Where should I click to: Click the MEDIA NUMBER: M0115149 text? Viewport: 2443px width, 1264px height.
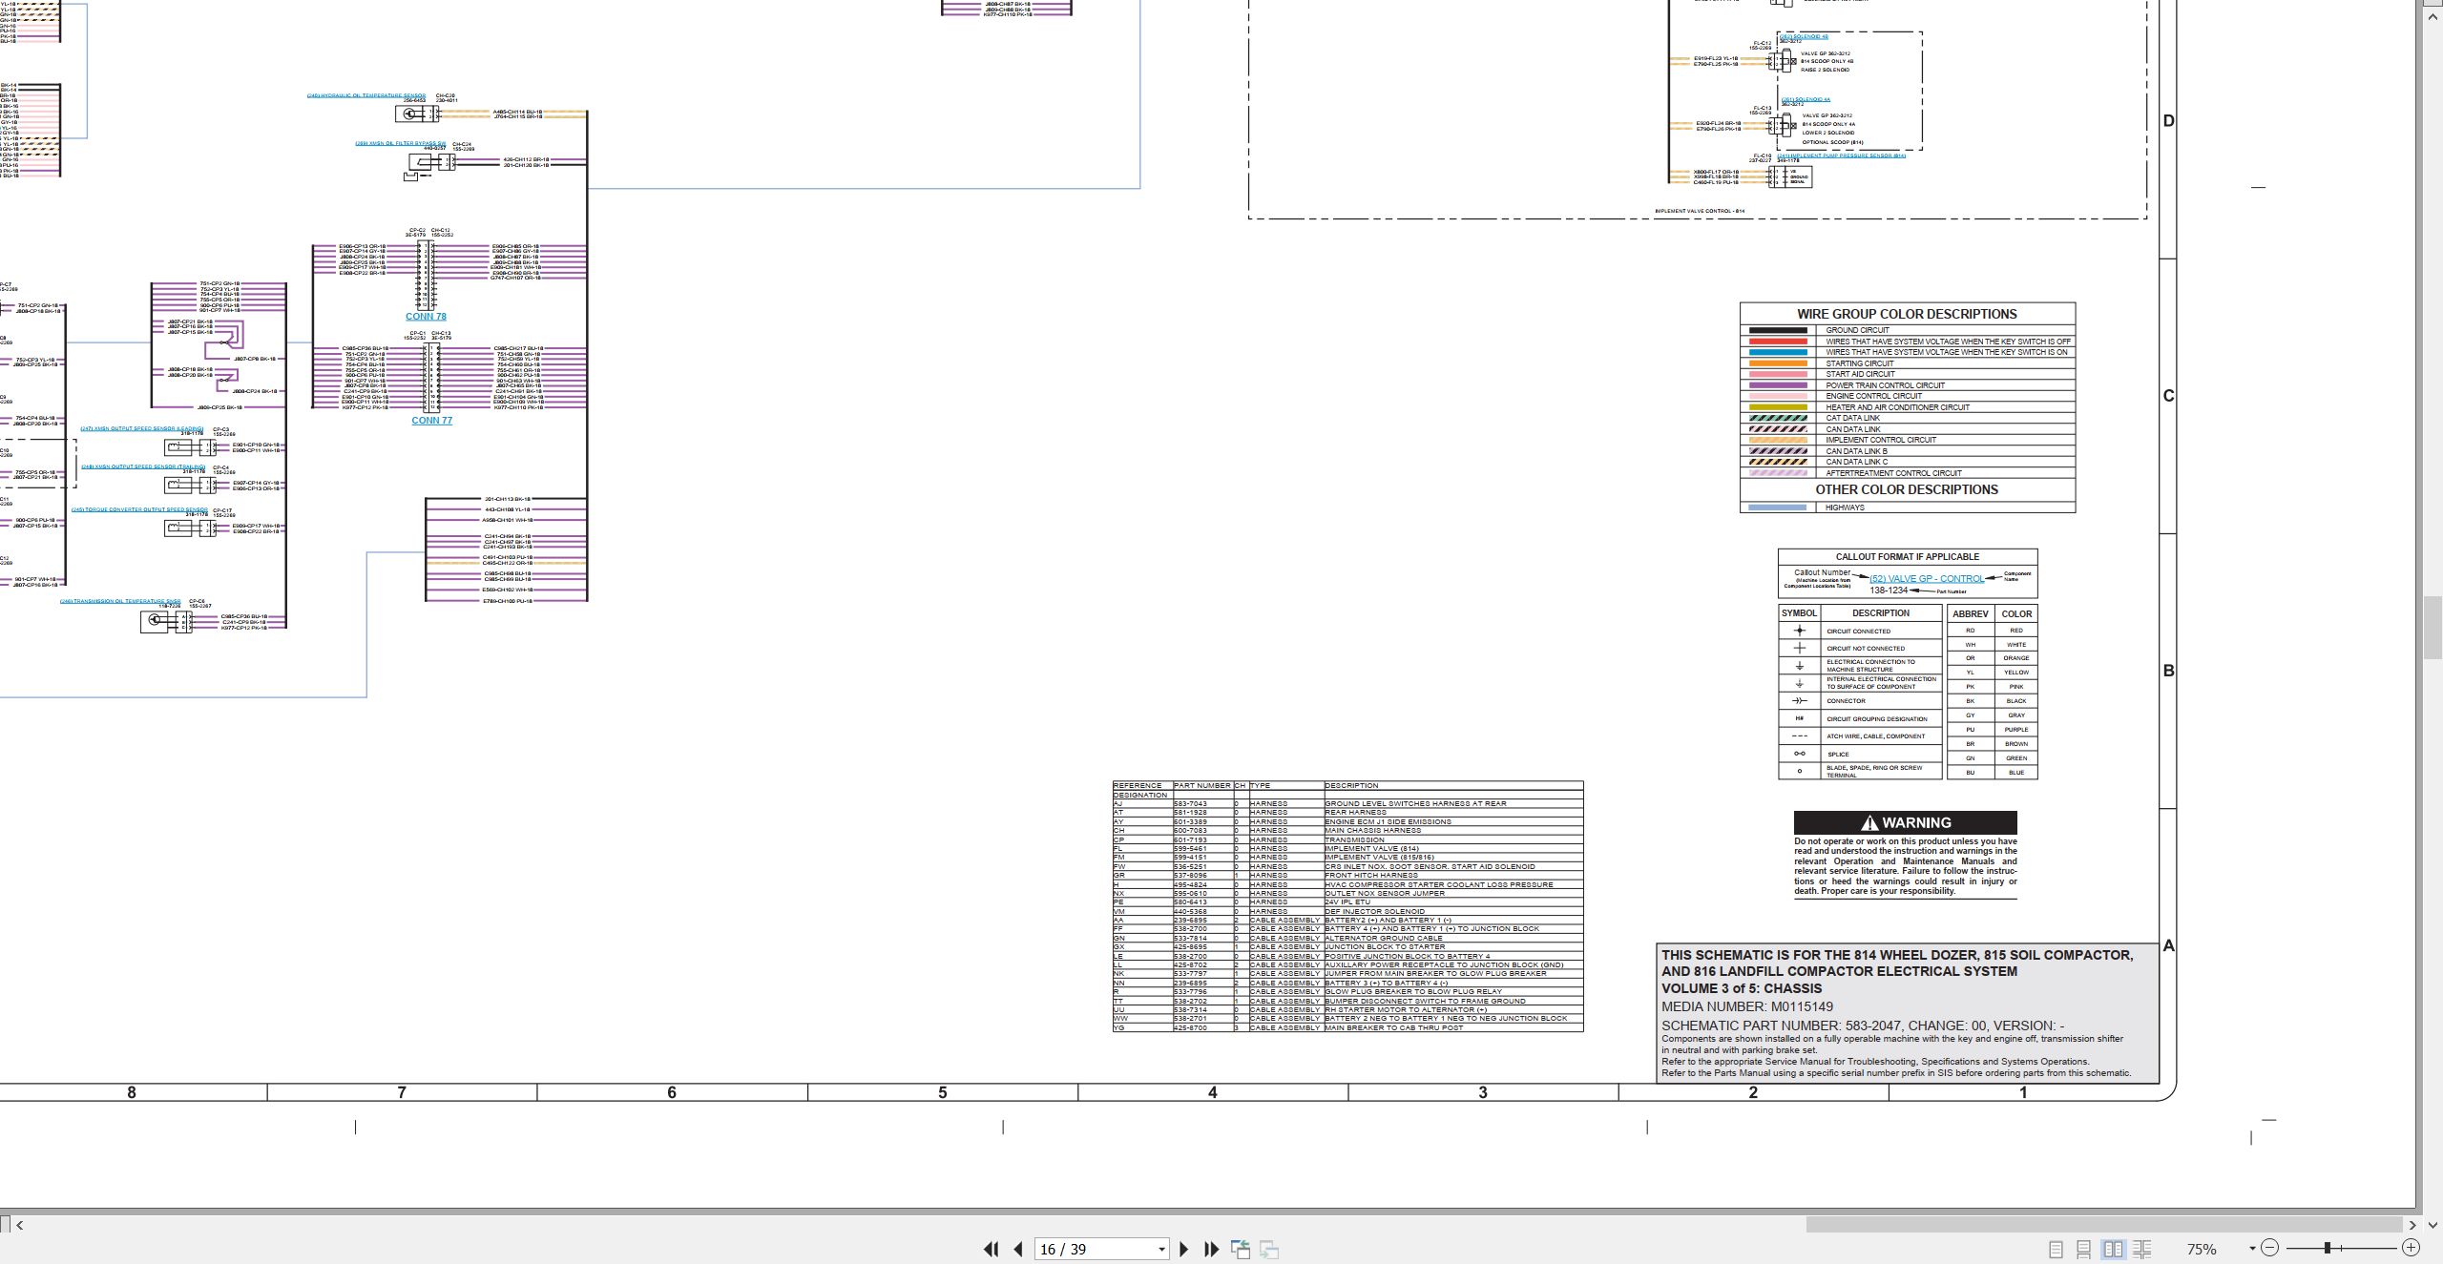(1747, 1006)
